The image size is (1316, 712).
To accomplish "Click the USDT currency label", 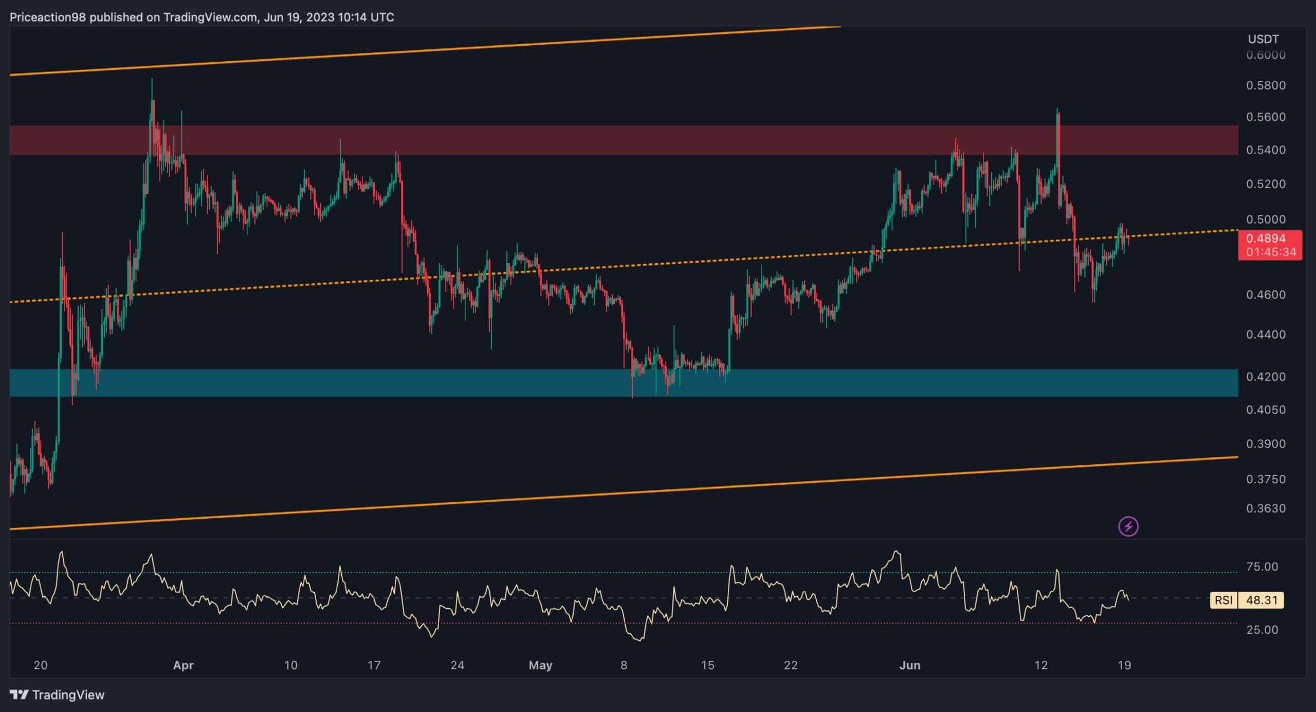I will click(x=1264, y=39).
